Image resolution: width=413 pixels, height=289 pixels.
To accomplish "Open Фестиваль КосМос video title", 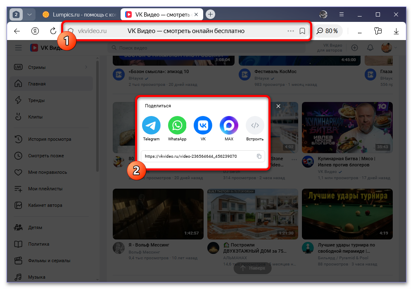I will tap(275, 71).
